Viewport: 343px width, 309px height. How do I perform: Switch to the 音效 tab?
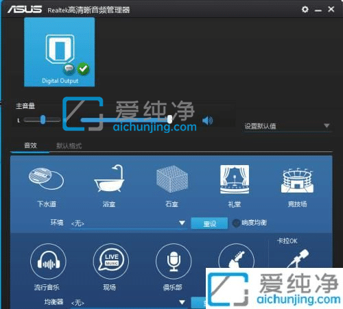[x=30, y=145]
